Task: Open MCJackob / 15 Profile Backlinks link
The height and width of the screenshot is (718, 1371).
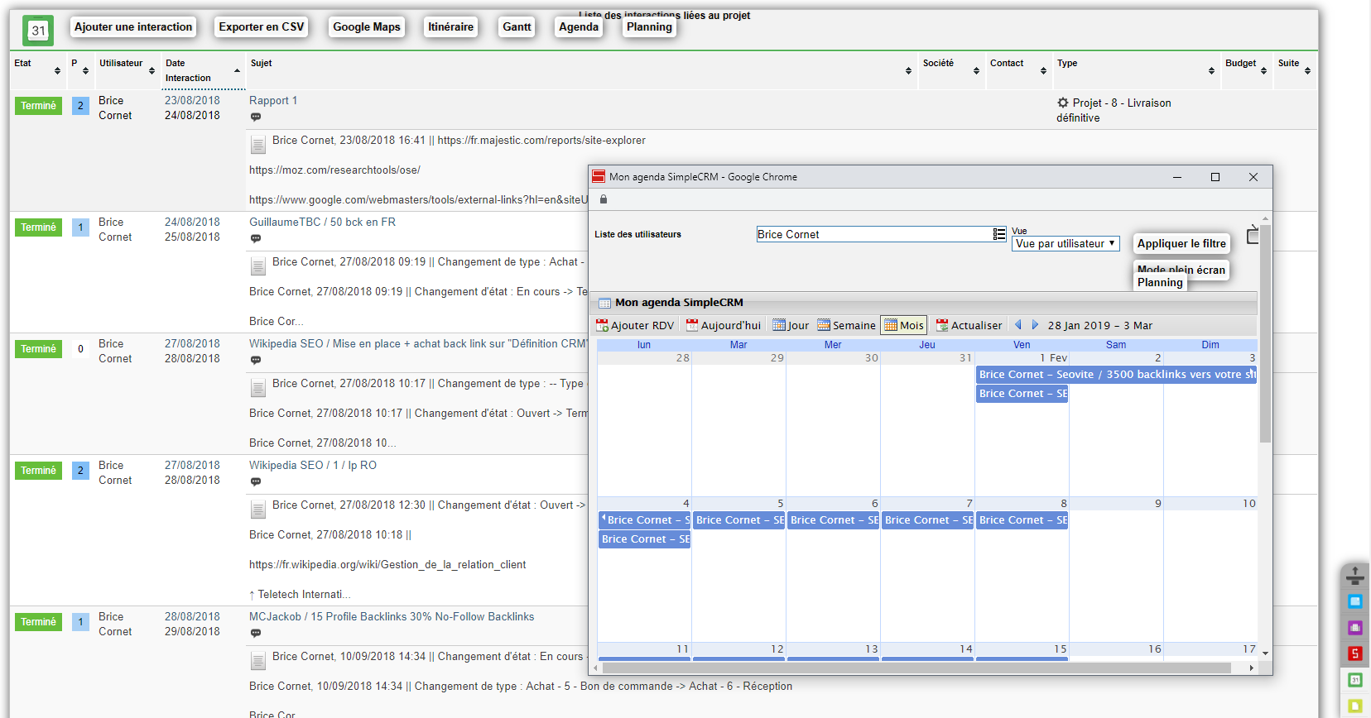Action: point(392,616)
